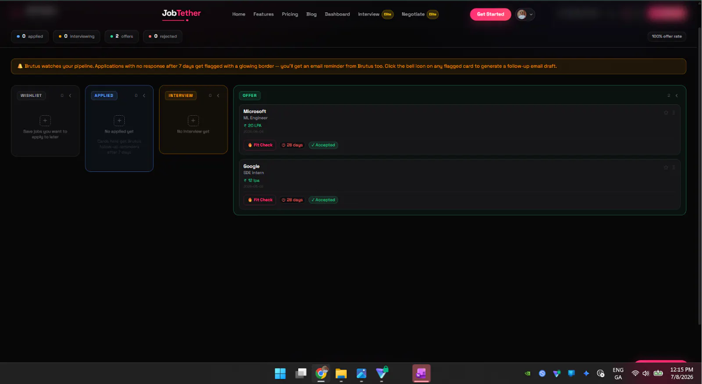Click the VPN shield tray icon
702x384 pixels.
pyautogui.click(x=557, y=373)
